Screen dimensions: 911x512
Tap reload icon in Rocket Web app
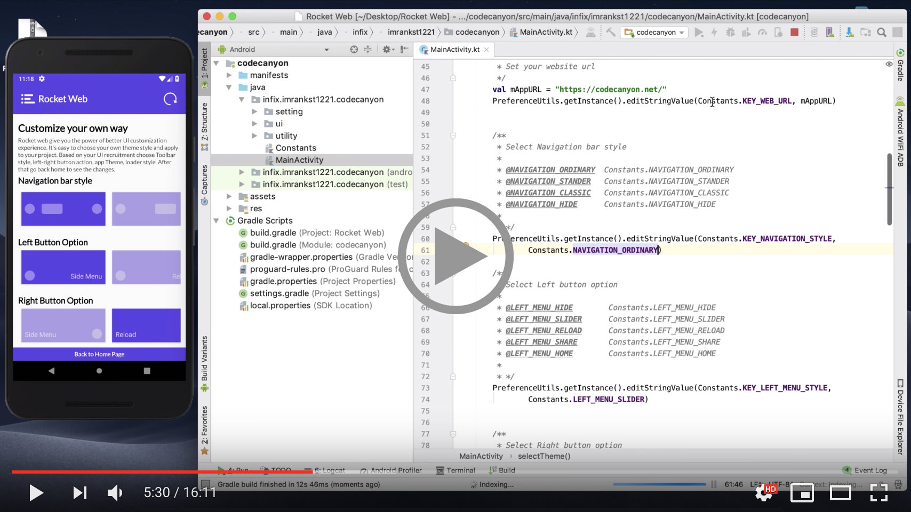coord(170,99)
